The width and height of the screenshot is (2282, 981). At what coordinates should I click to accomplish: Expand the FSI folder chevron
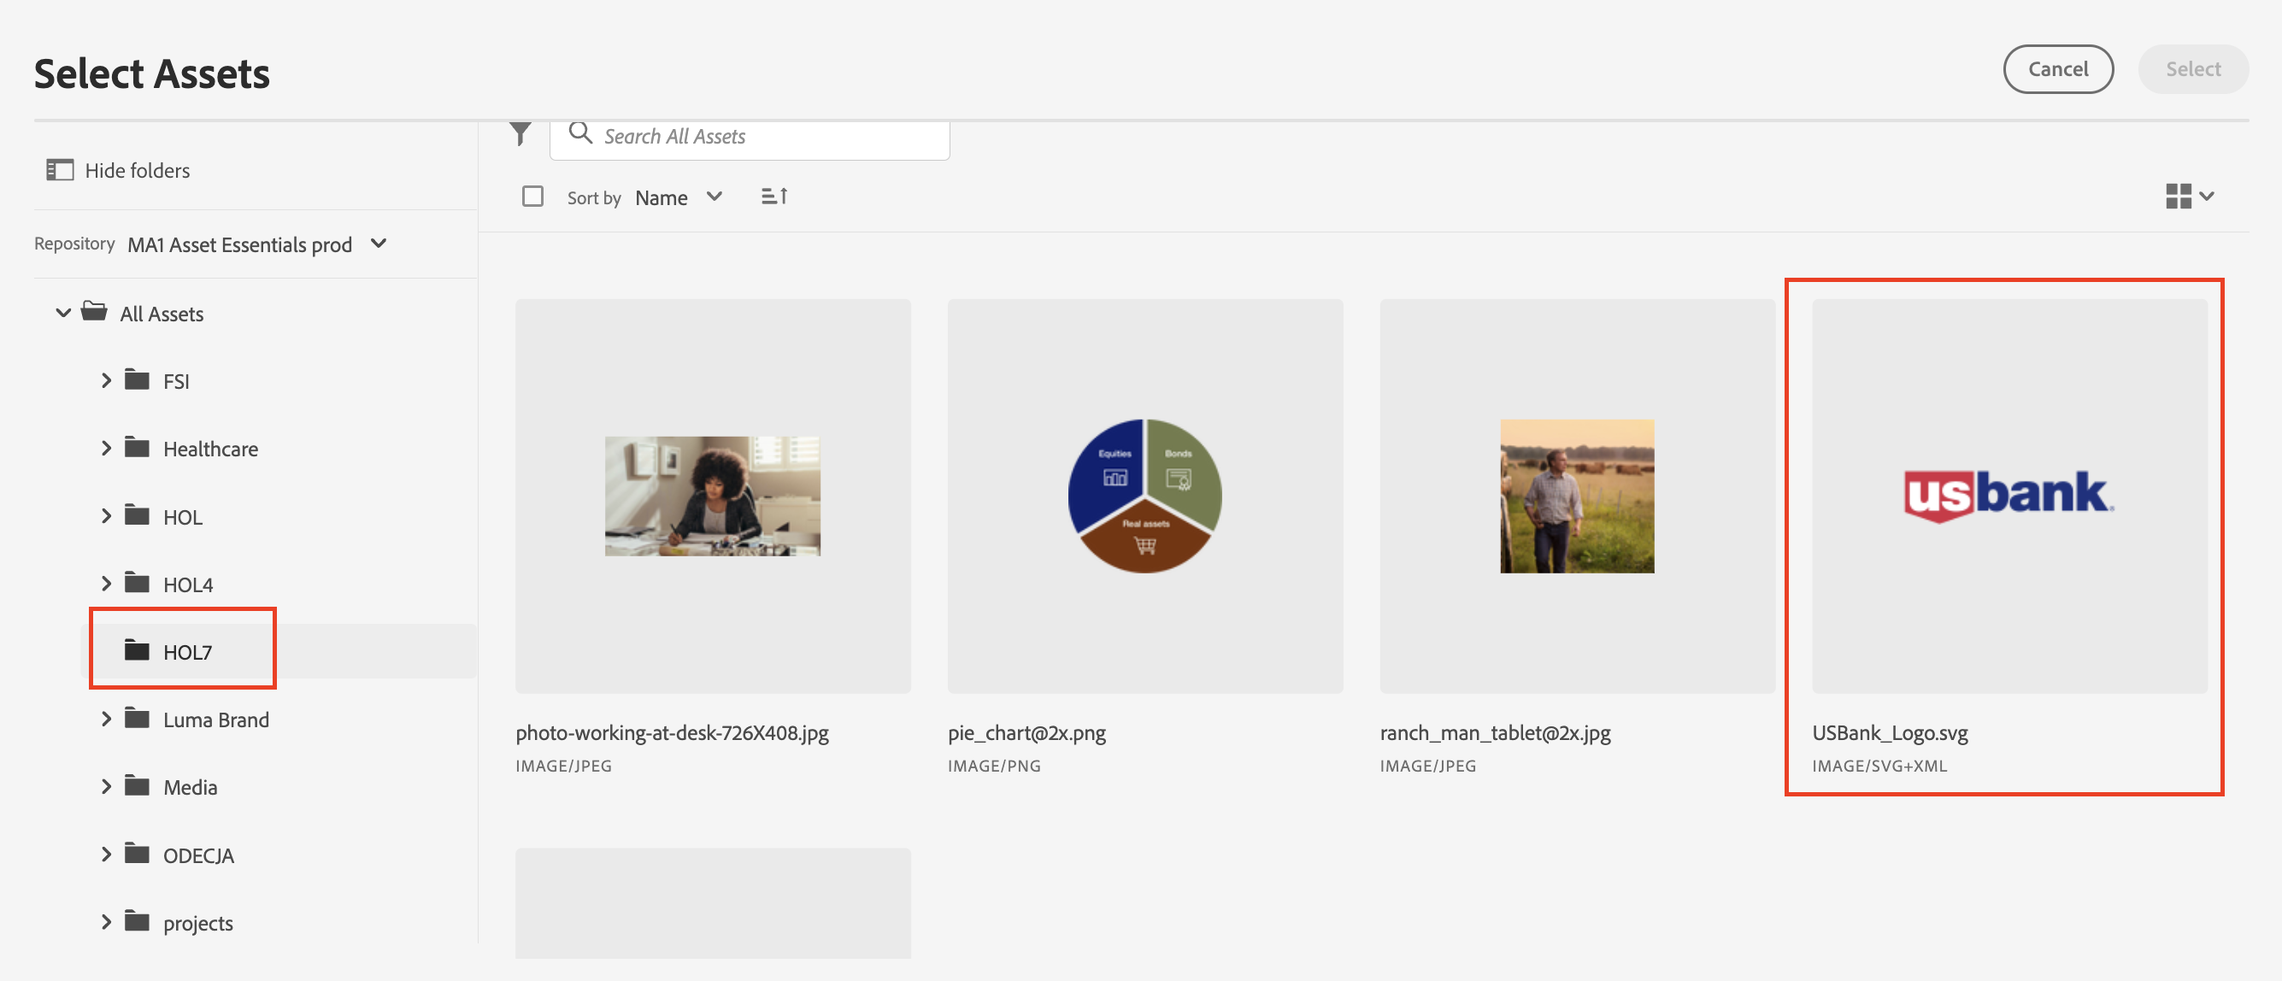pyautogui.click(x=106, y=379)
